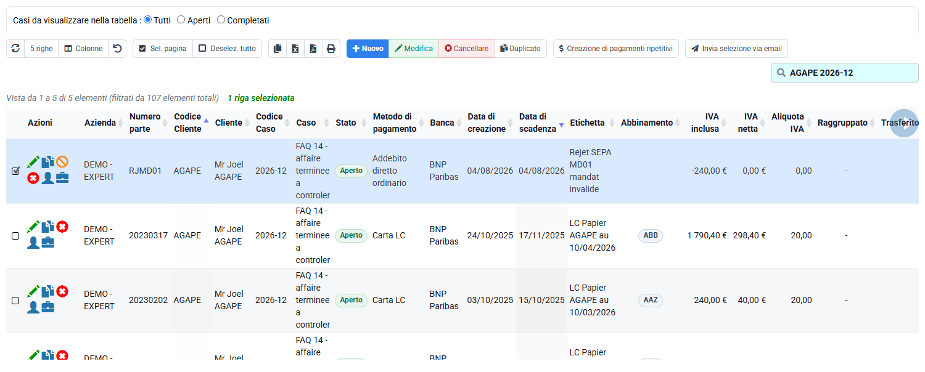Select the Completati radio option
The image size is (925, 372).
221,20
